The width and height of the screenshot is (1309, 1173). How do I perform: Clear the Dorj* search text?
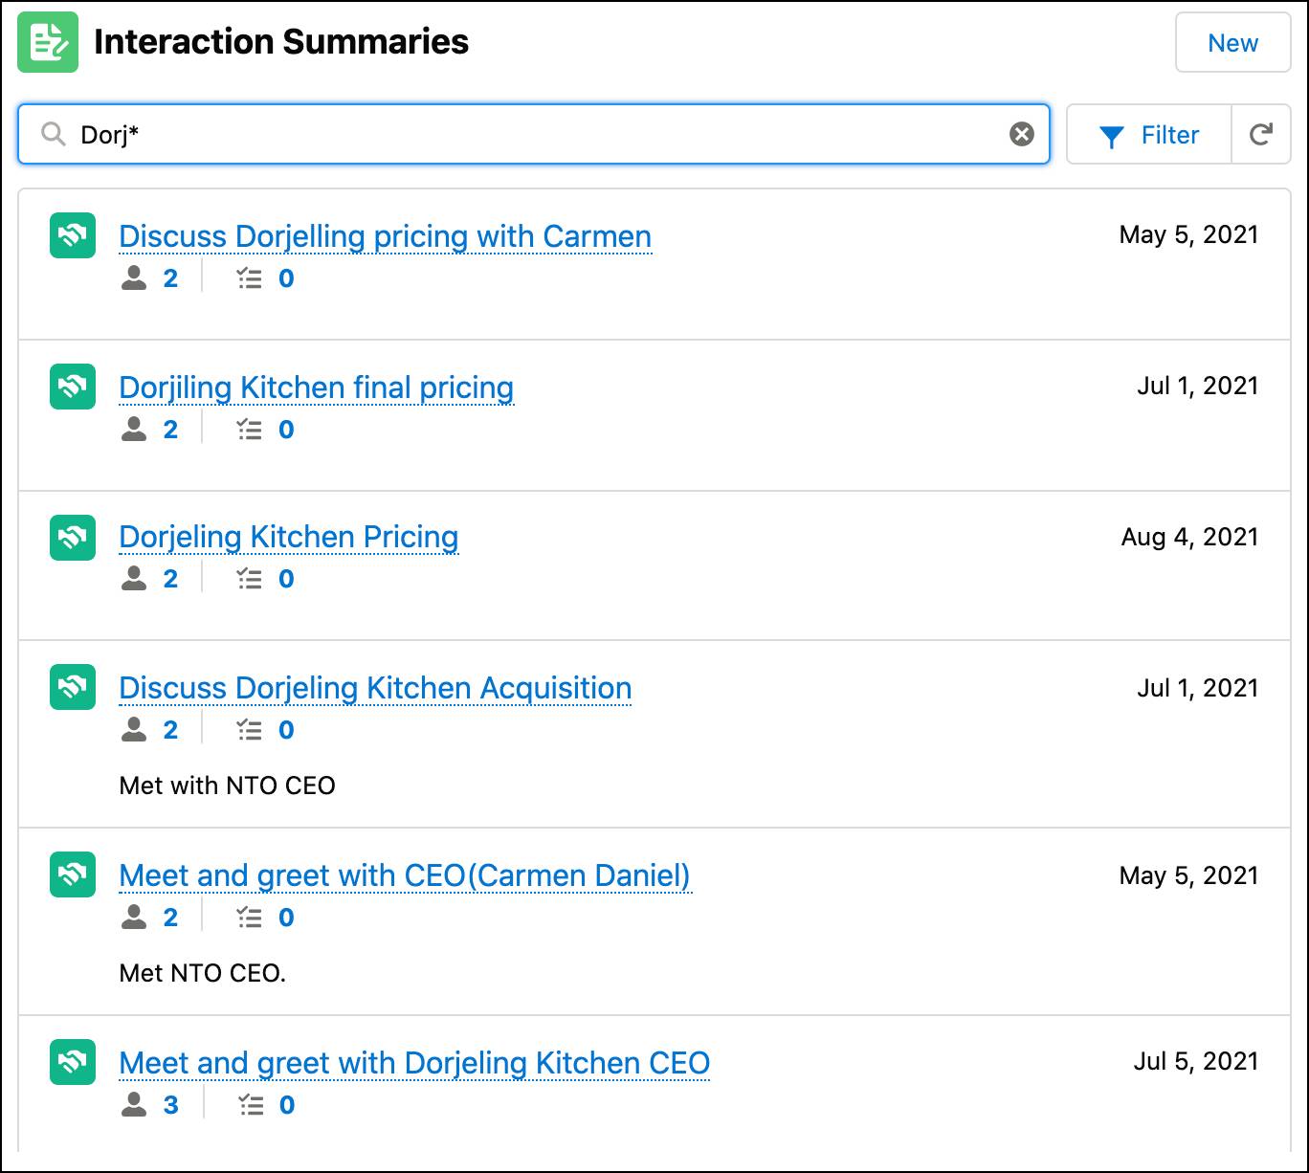click(x=1021, y=134)
